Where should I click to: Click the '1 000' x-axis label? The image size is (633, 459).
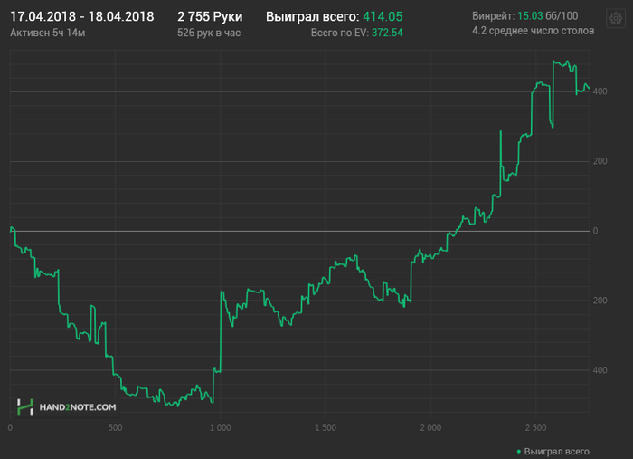pos(221,427)
